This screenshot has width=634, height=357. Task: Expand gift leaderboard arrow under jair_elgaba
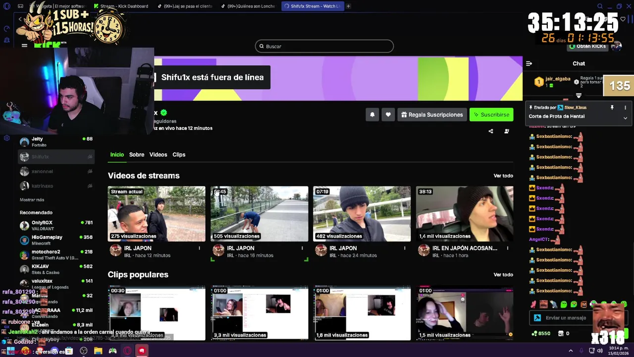[579, 95]
